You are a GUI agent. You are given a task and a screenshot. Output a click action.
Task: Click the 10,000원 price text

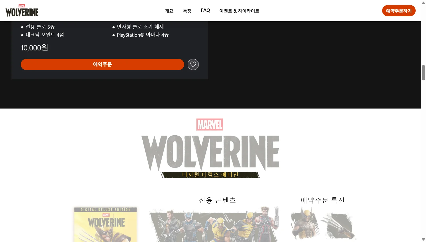(x=34, y=48)
